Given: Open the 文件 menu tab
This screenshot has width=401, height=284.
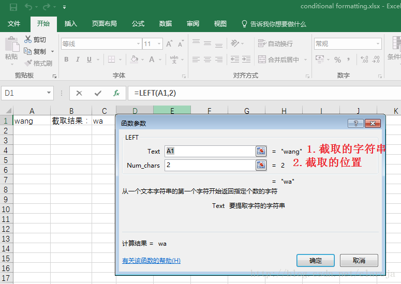Looking at the screenshot, I should click(14, 24).
